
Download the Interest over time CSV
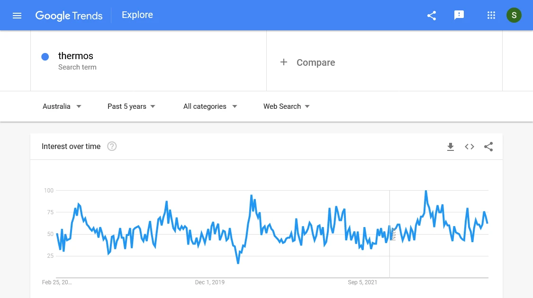click(x=451, y=147)
